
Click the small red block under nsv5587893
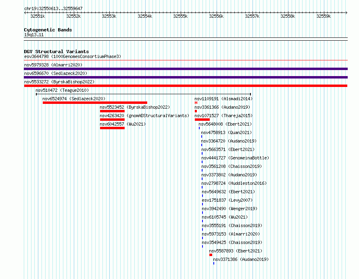pyautogui.click(x=211, y=255)
